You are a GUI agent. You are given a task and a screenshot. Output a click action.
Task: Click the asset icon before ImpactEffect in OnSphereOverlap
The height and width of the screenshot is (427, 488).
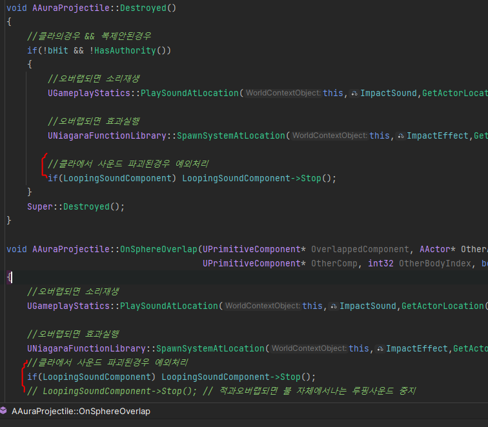pos(380,348)
